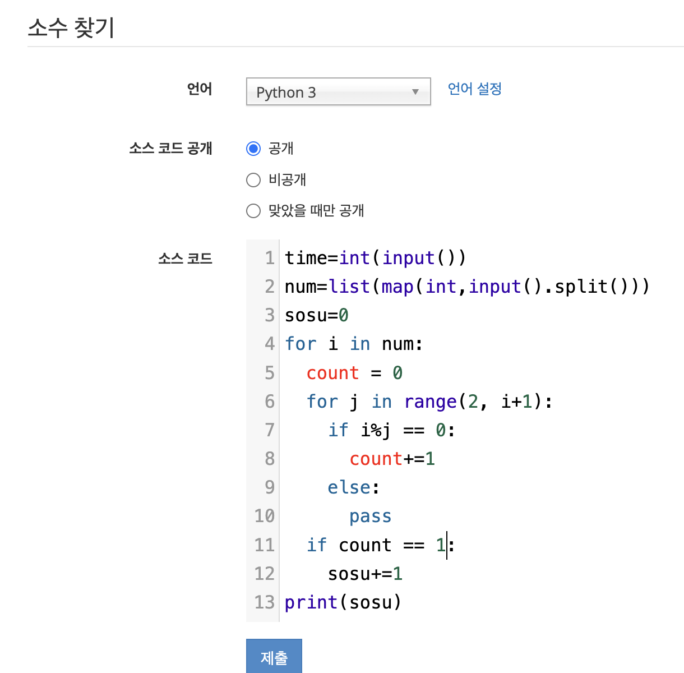Click the line 'print(sosu)'
684x673 pixels.
[x=343, y=602]
